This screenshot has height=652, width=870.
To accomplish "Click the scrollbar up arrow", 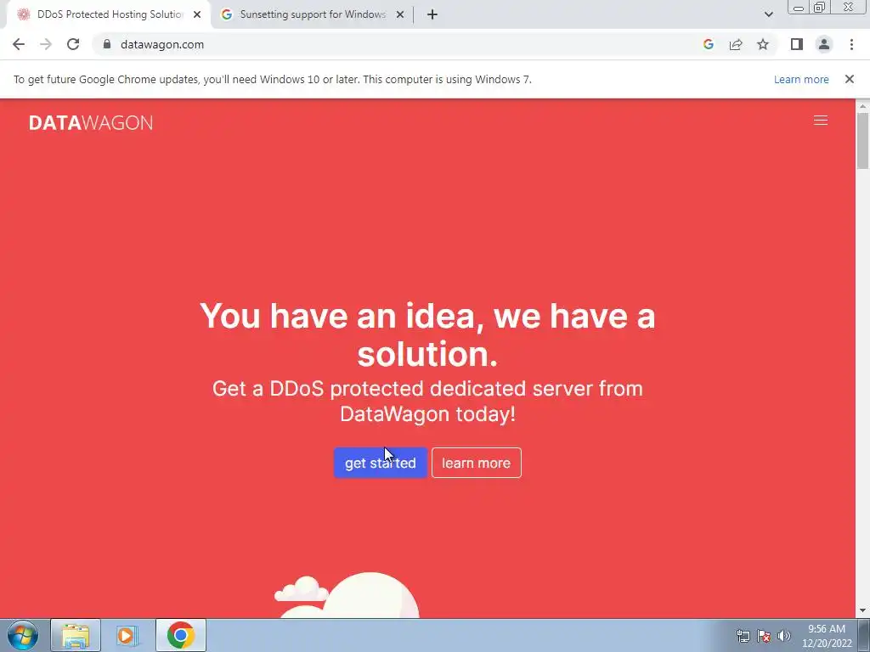I will pos(862,105).
